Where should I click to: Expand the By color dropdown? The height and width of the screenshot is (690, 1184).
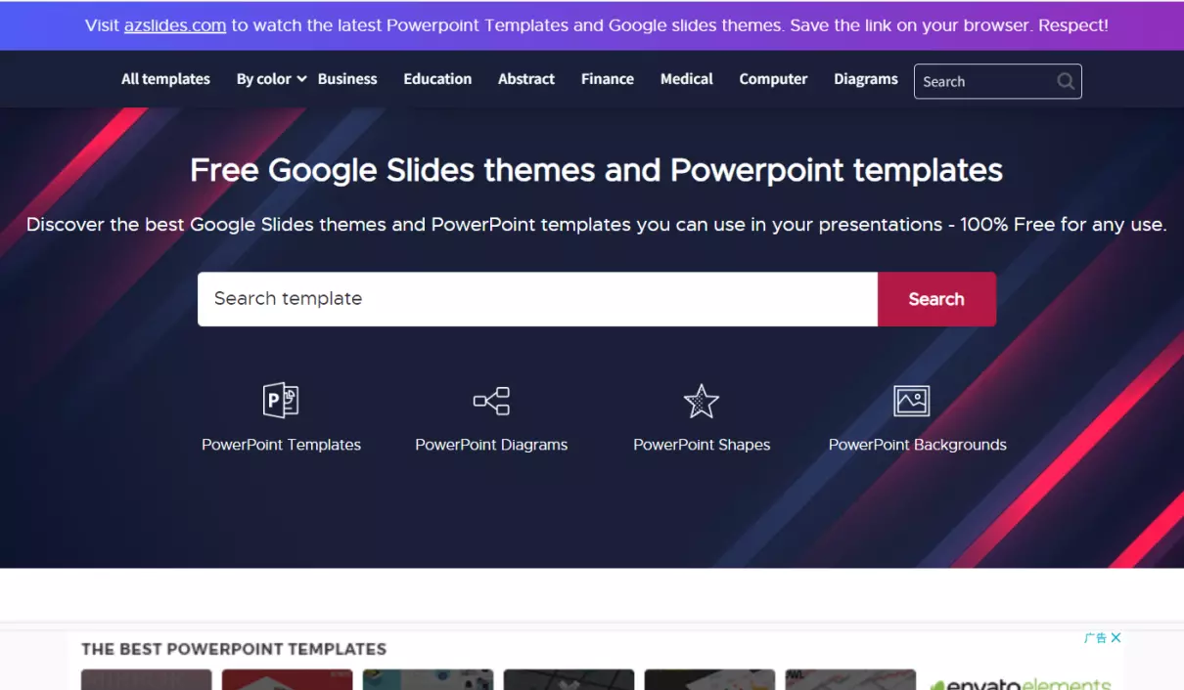(271, 79)
